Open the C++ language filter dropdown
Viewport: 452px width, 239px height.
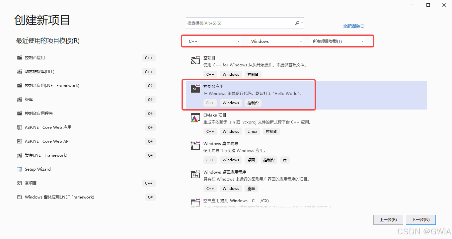215,41
